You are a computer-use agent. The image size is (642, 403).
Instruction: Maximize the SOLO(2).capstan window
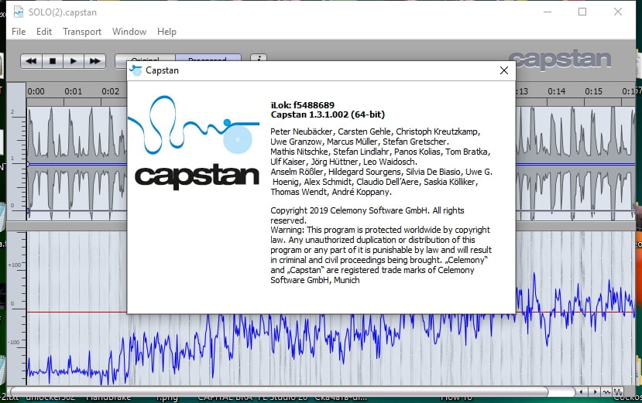point(582,12)
